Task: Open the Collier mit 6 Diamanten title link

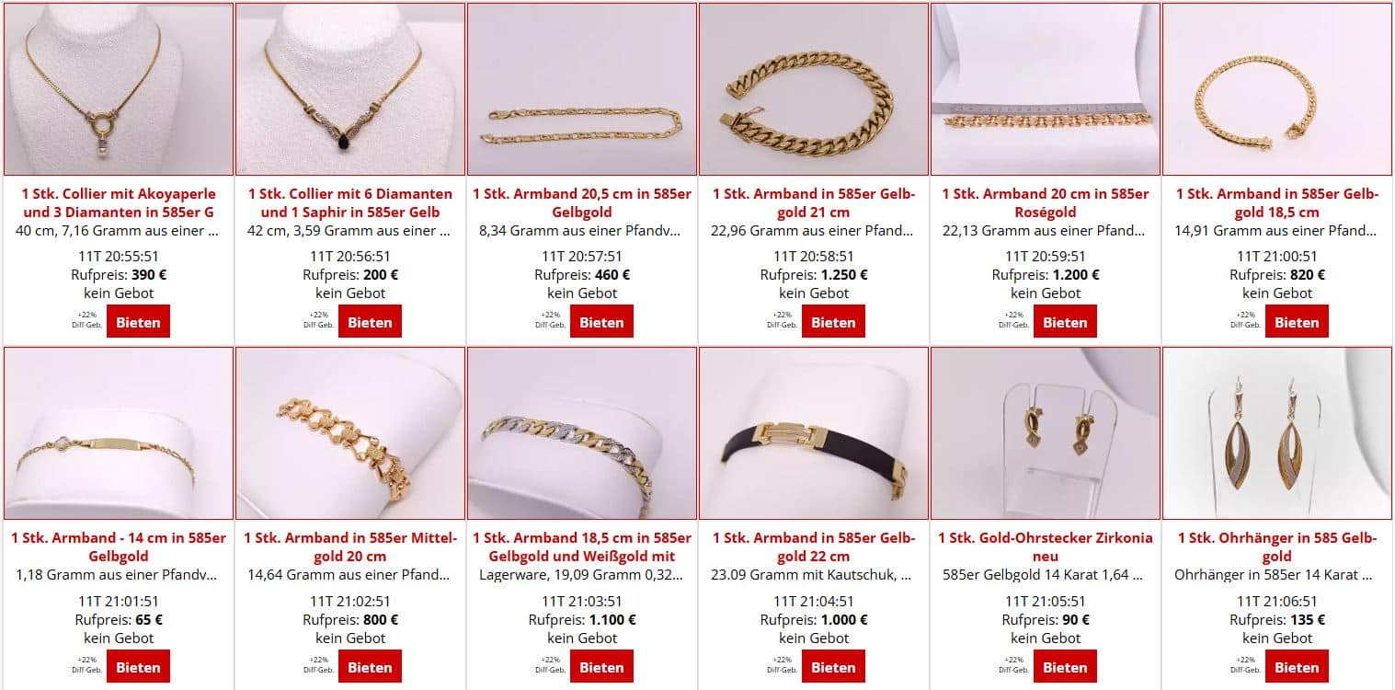Action: point(350,202)
